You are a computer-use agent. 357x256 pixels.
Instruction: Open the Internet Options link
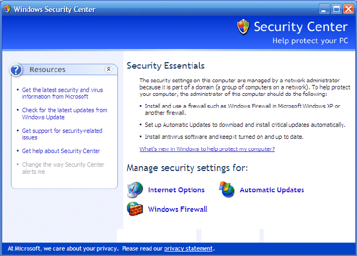[x=176, y=190]
